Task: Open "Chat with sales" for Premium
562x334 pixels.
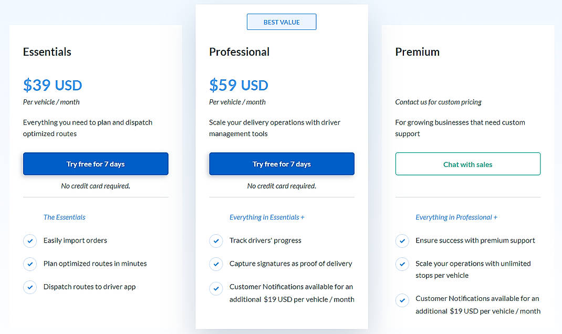Action: click(467, 163)
